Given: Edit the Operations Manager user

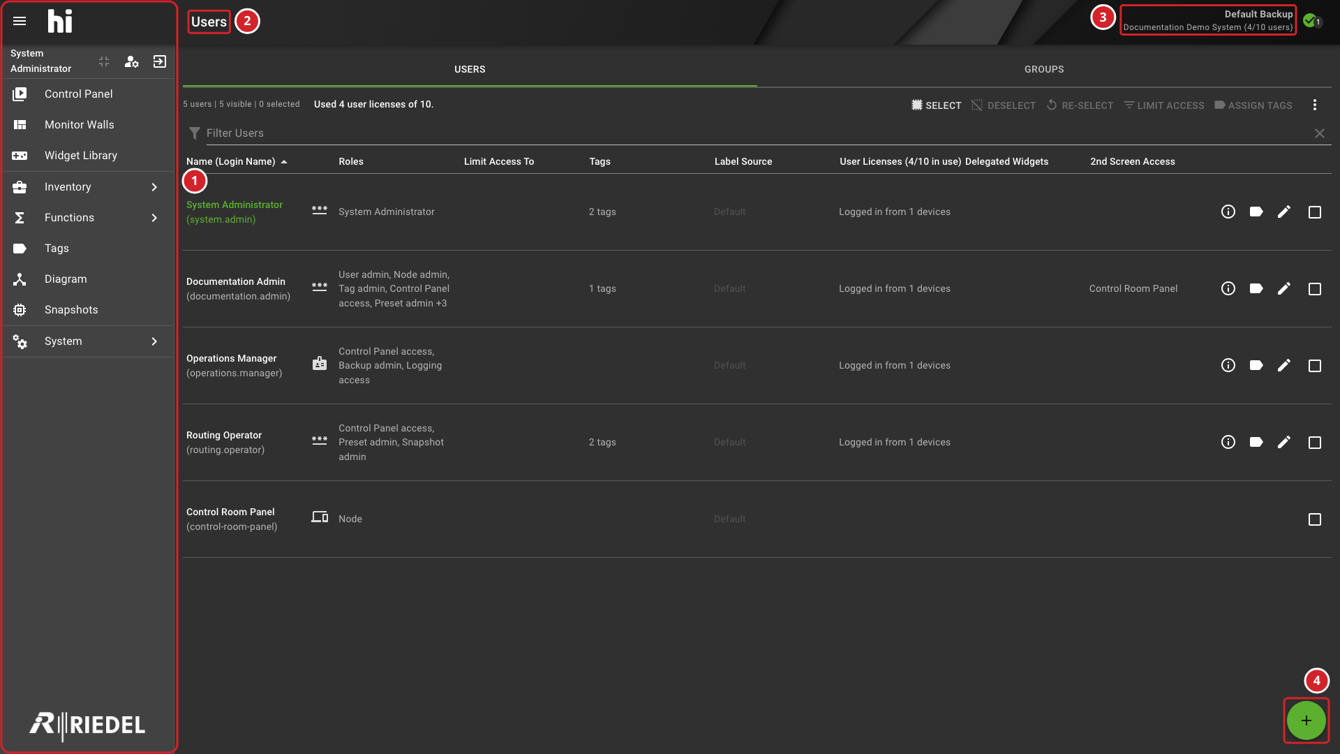Looking at the screenshot, I should (1283, 365).
